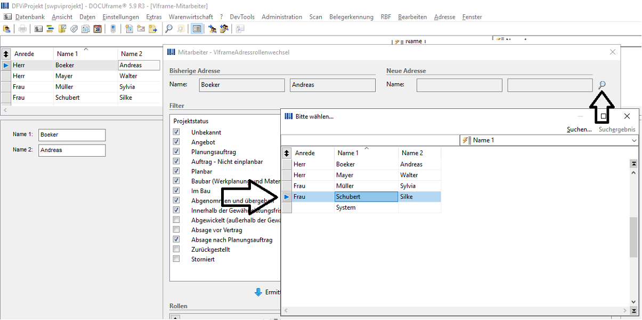This screenshot has height=320, width=642.
Task: Click the printer icon in the main toolbar
Action: point(22,29)
